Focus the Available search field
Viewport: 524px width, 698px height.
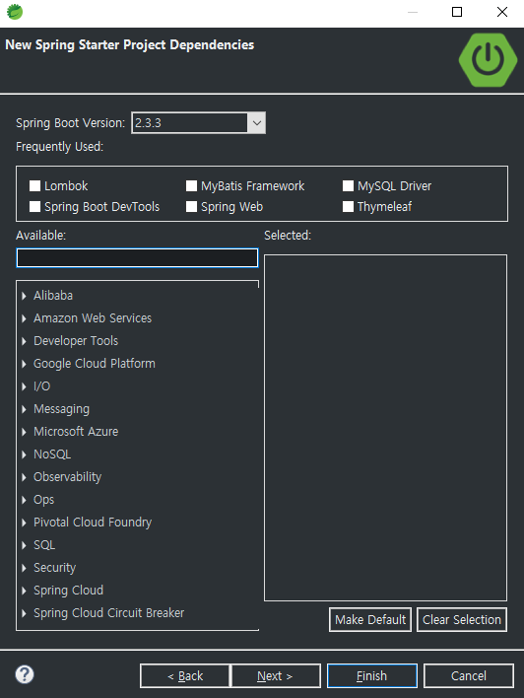[137, 258]
